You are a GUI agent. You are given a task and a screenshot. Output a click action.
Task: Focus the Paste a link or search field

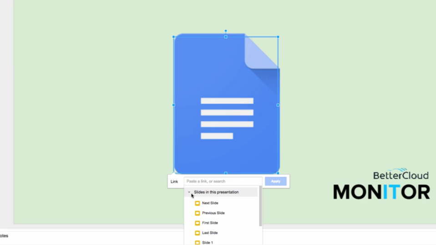(223, 181)
